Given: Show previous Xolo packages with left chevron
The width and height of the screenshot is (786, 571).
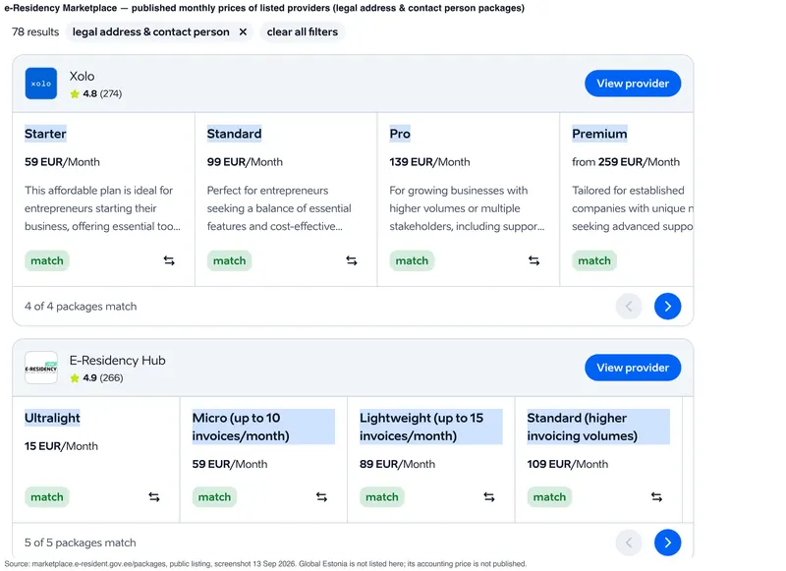Looking at the screenshot, I should tap(629, 307).
